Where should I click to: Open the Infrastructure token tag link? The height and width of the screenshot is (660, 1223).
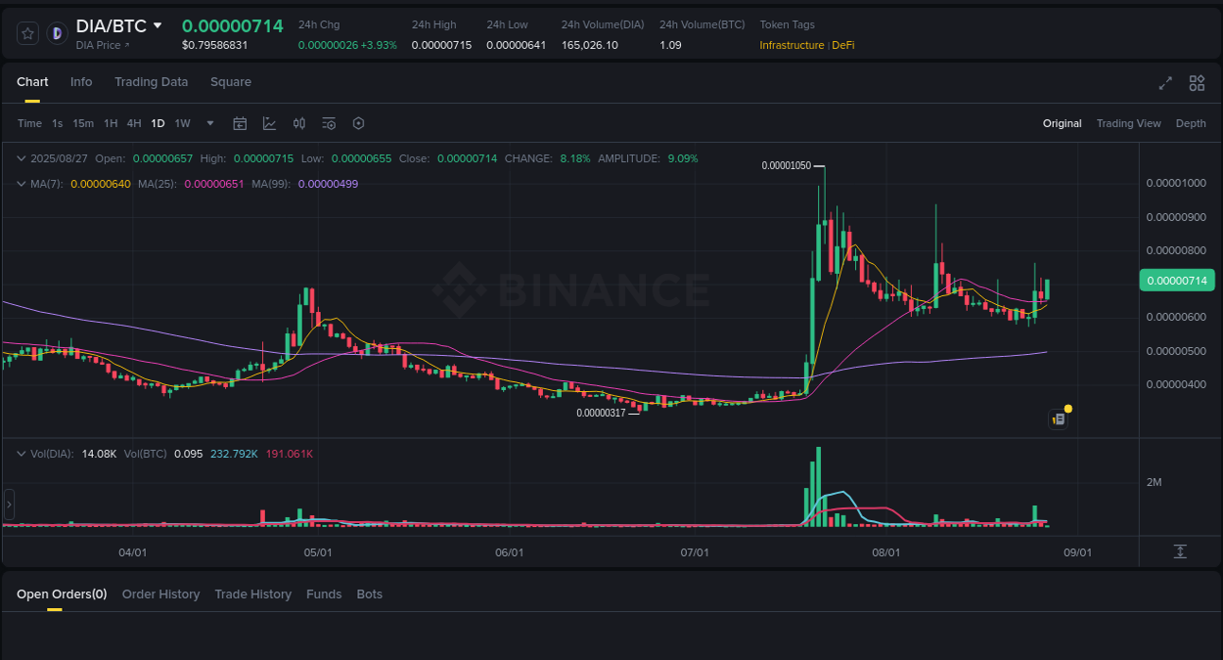click(x=792, y=44)
